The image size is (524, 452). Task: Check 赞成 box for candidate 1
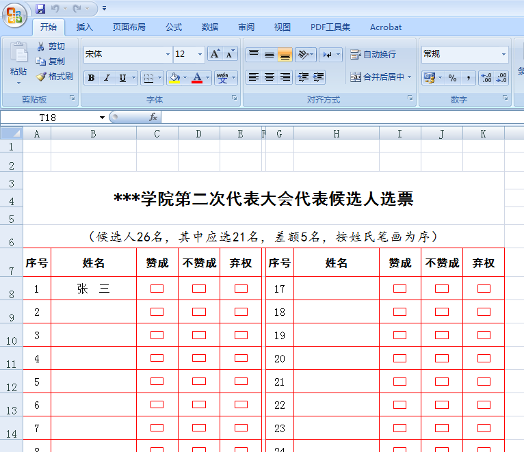tap(157, 289)
